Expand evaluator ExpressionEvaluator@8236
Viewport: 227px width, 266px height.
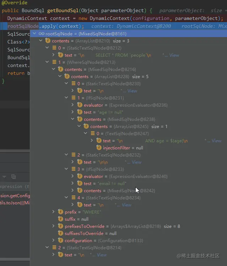click(73, 105)
